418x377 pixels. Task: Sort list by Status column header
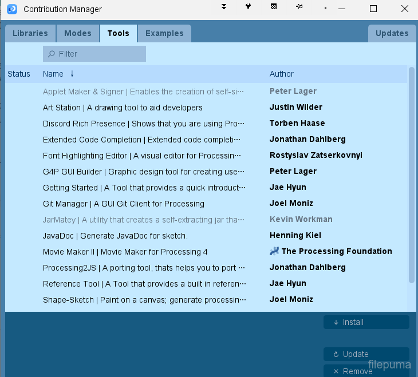pyautogui.click(x=19, y=74)
